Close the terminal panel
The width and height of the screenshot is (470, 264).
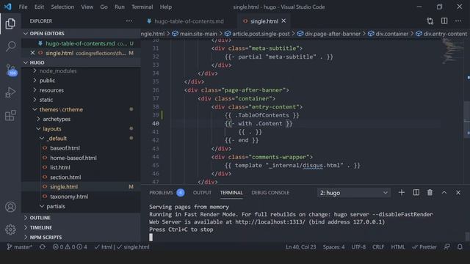click(458, 192)
